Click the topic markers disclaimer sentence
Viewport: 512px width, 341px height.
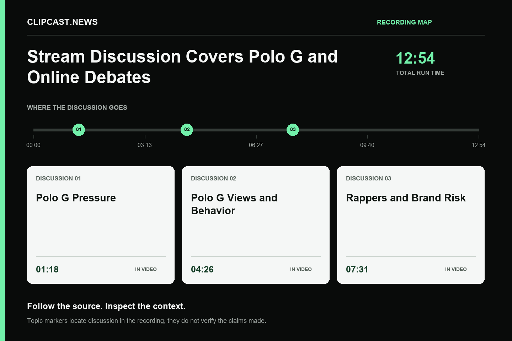click(146, 321)
